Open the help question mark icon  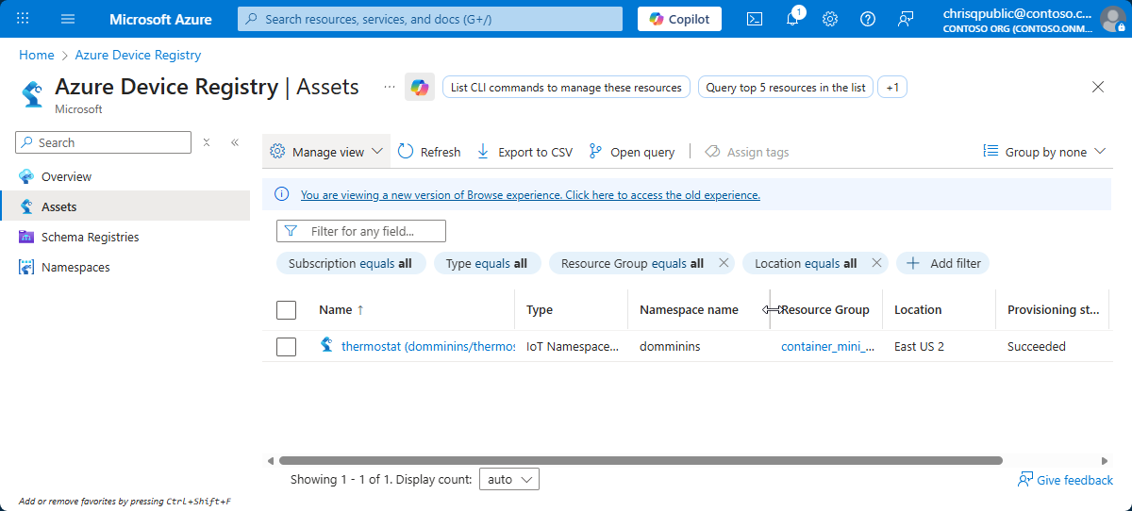pos(868,19)
